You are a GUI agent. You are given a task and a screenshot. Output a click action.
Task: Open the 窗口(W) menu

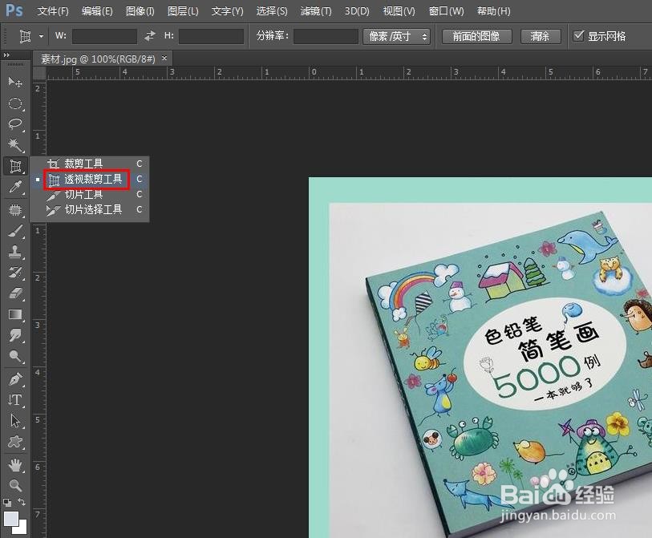pos(446,11)
